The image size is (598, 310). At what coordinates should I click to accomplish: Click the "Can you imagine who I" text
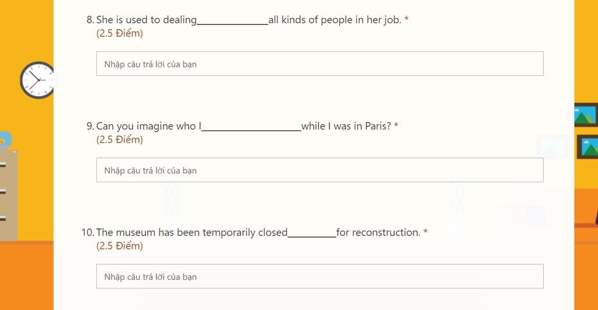(149, 126)
